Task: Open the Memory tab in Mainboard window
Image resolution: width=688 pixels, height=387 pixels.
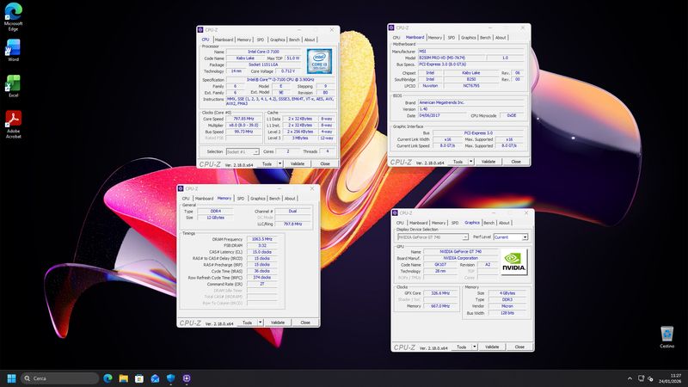Action: [x=435, y=38]
